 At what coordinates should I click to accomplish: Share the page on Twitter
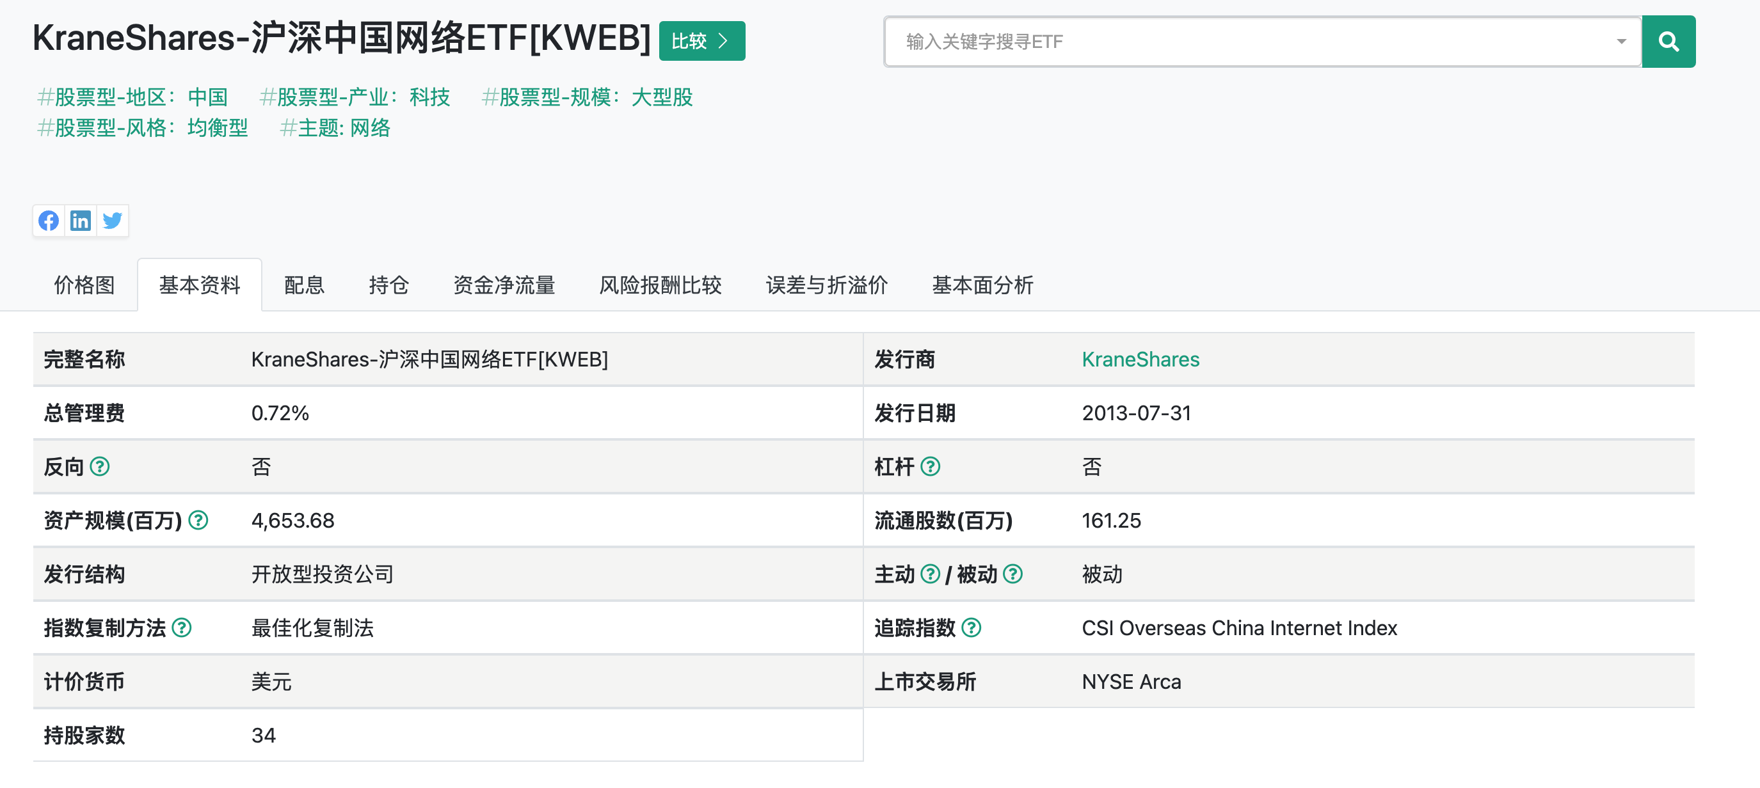click(112, 221)
